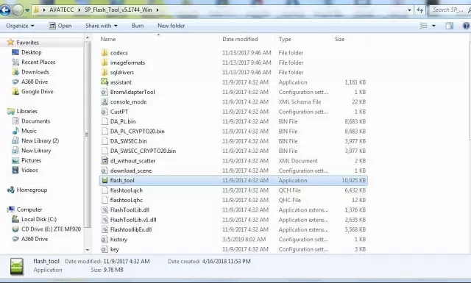The height and width of the screenshot is (283, 471).
Task: Click the BromAdapterTool config file icon
Action: [x=105, y=92]
